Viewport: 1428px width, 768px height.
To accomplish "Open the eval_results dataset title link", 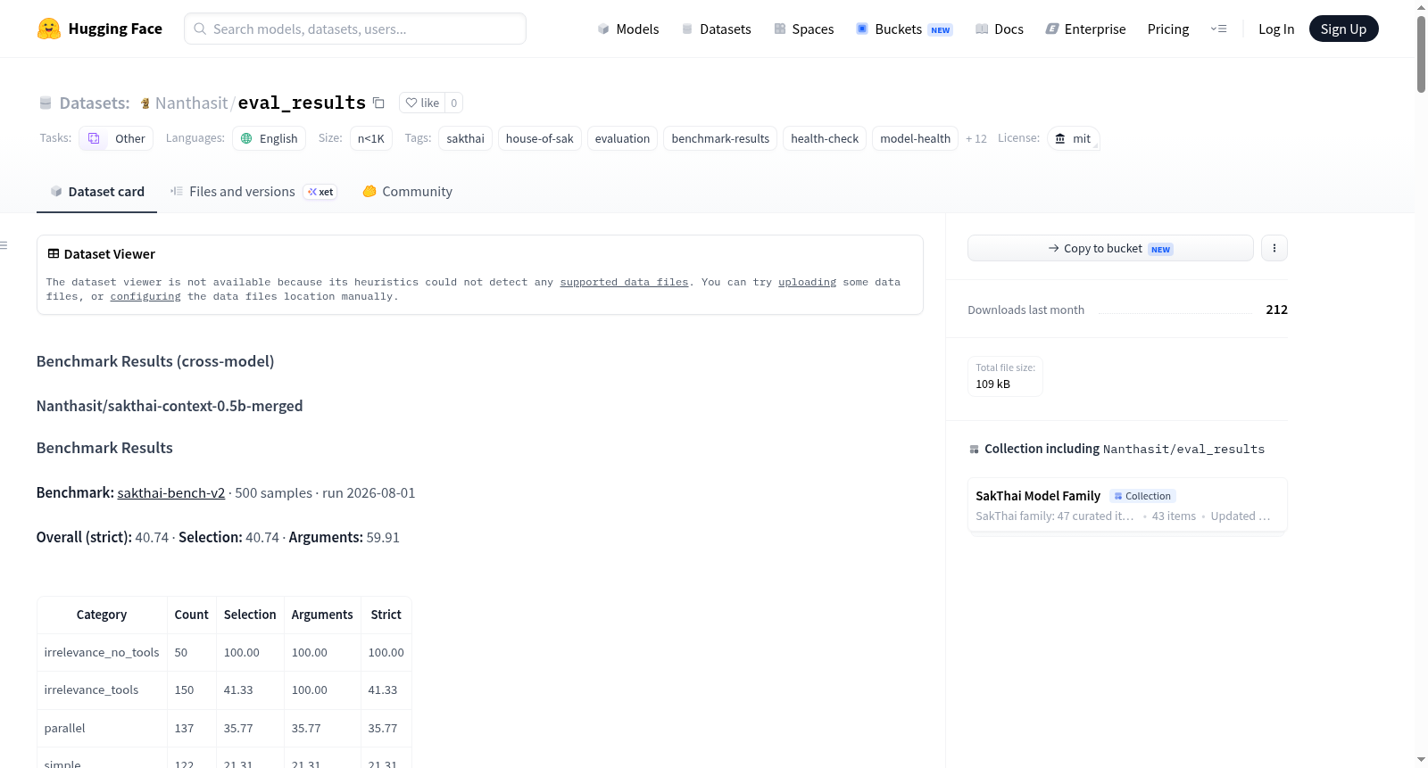I will [302, 103].
